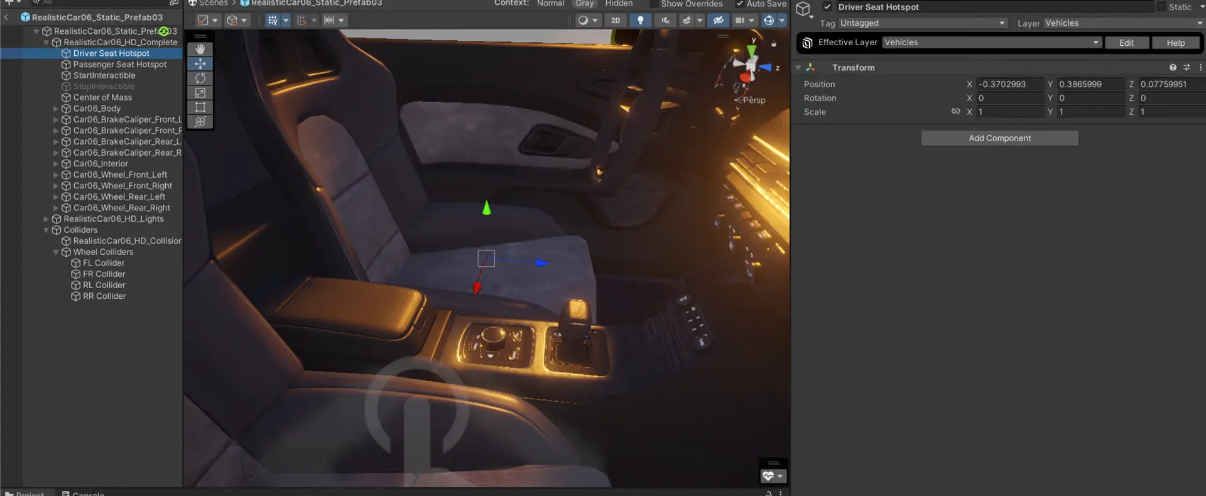Open the Console tab

(83, 493)
